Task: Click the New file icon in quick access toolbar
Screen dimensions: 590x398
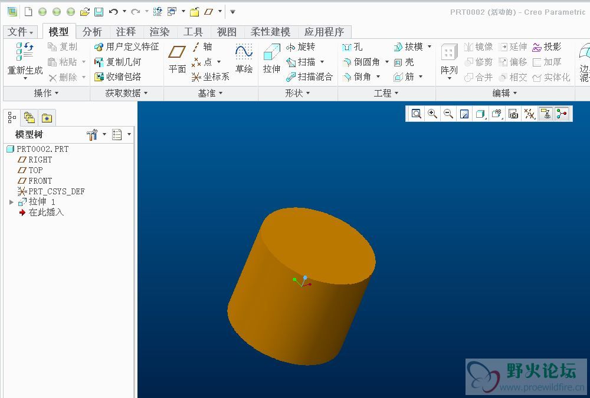Action: pyautogui.click(x=28, y=12)
